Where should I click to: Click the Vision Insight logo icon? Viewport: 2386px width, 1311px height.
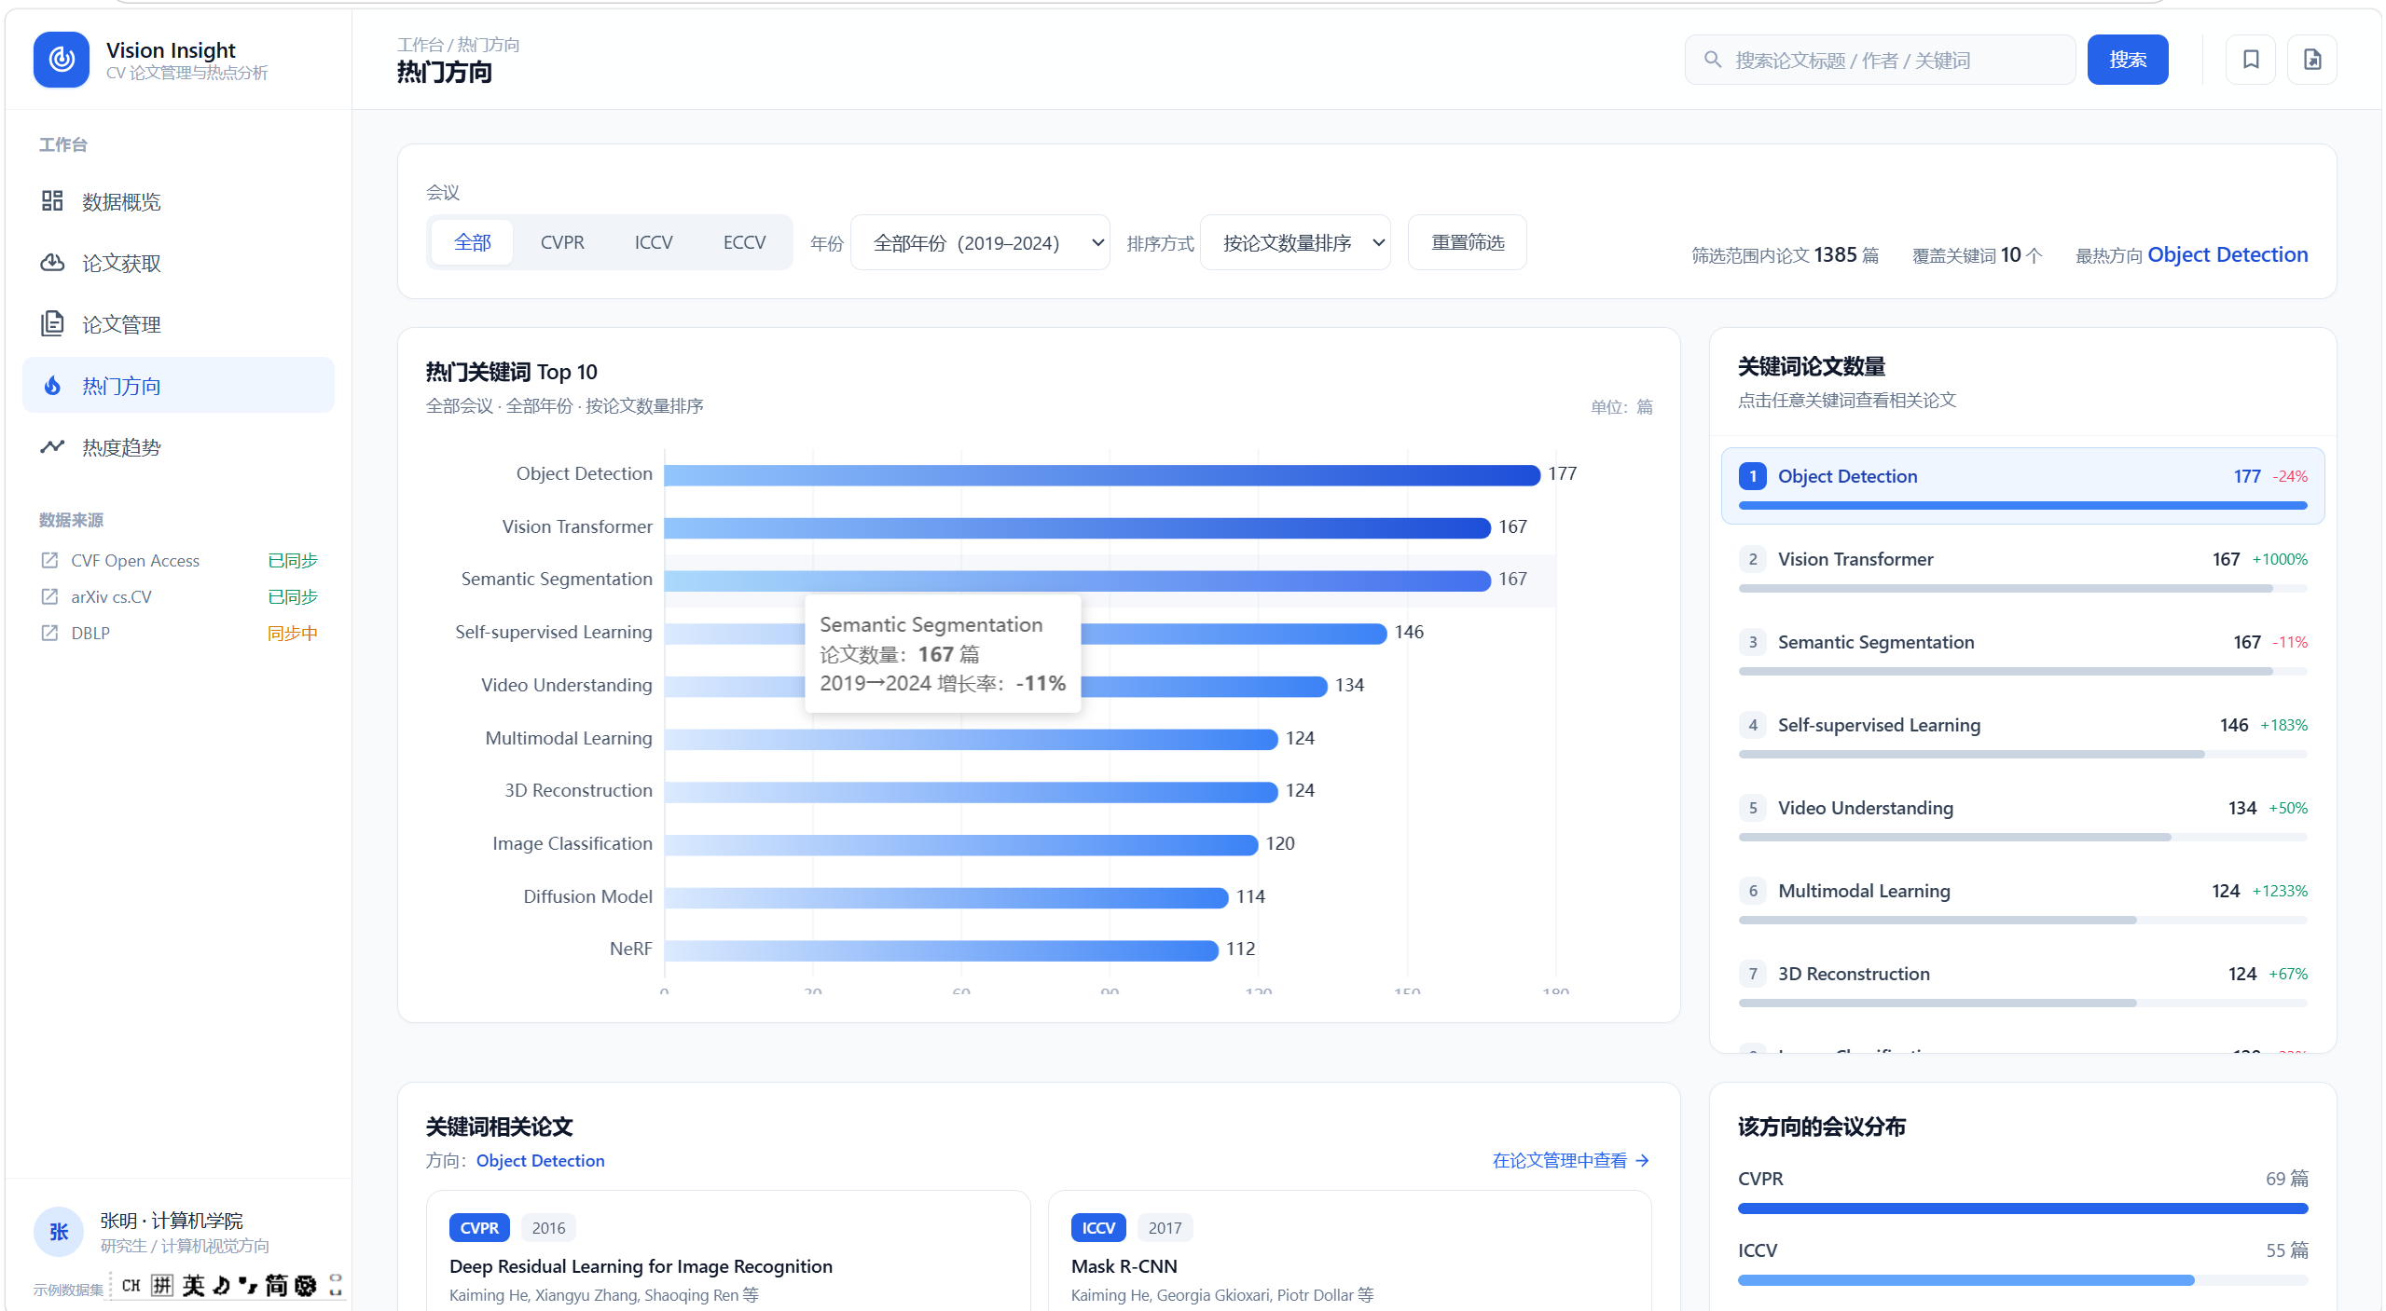pyautogui.click(x=62, y=60)
